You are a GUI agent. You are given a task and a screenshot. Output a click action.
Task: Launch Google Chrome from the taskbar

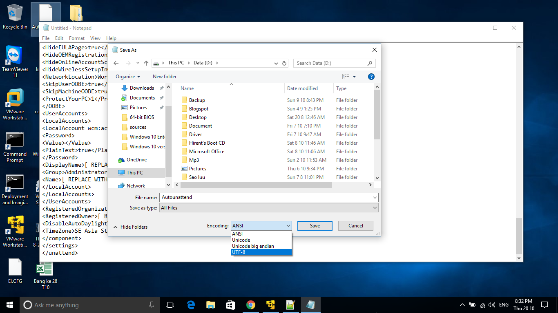coord(251,305)
